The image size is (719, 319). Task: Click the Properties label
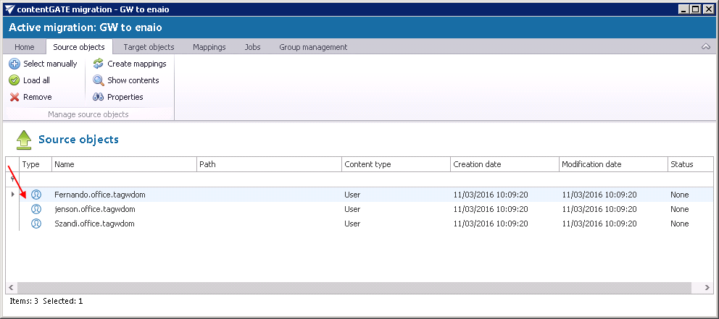pyautogui.click(x=125, y=97)
